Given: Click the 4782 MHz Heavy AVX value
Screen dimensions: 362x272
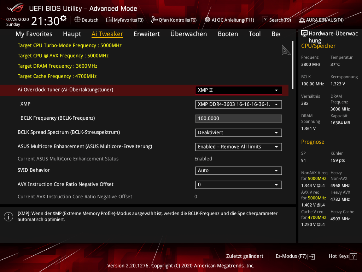Looking at the screenshot, I should tap(340, 199).
